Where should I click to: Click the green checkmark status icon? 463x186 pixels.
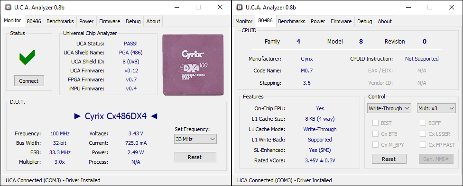click(28, 57)
